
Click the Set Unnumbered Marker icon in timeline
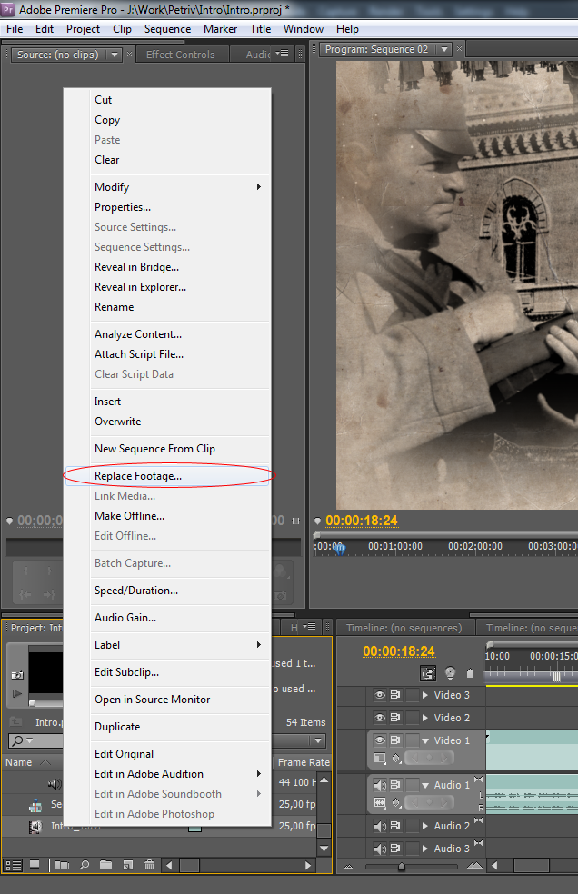pyautogui.click(x=470, y=673)
